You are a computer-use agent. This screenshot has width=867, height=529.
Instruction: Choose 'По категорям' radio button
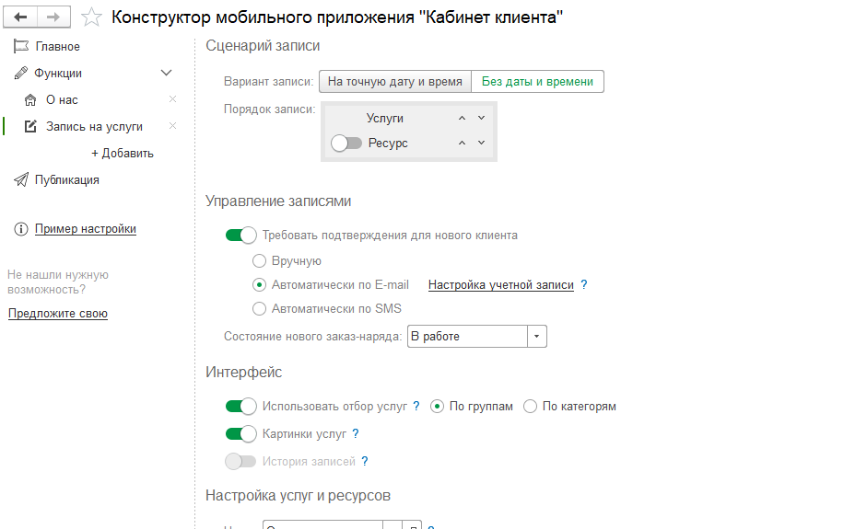click(530, 407)
